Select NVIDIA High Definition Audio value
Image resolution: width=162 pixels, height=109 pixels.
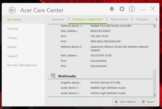108,93
